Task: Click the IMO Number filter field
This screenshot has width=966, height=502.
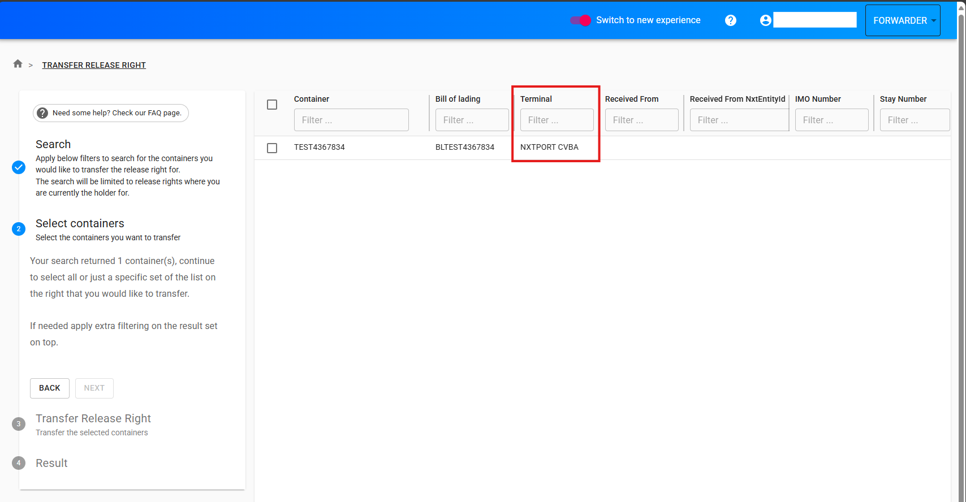Action: pyautogui.click(x=831, y=120)
